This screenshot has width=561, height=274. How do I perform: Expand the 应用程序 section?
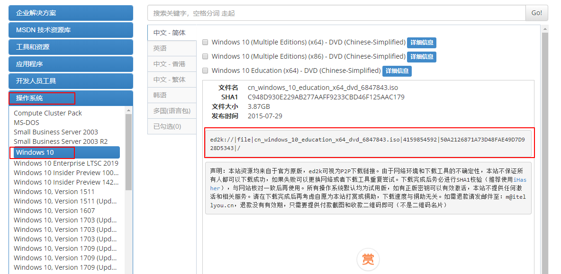click(x=71, y=64)
